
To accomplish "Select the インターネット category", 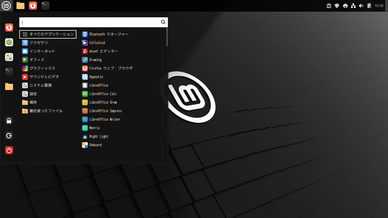I will click(48, 51).
